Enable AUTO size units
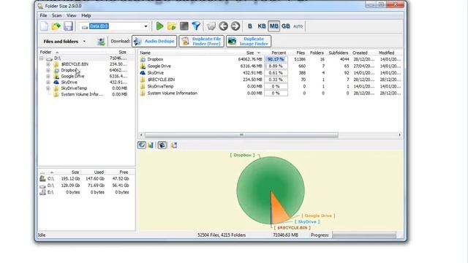Image resolution: width=468 pixels, height=263 pixels. (x=298, y=26)
